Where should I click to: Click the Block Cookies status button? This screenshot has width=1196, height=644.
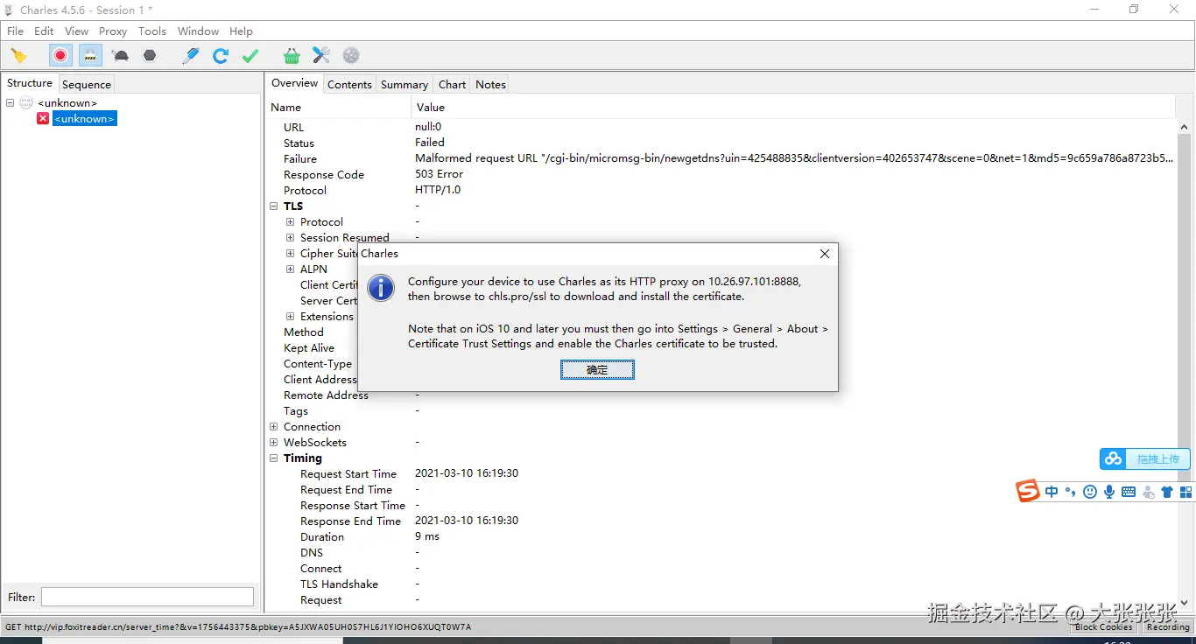tap(1104, 626)
